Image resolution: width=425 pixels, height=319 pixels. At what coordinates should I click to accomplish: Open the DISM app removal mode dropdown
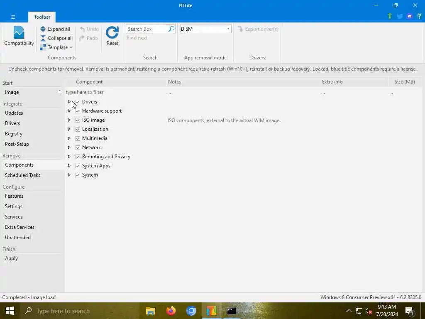[205, 29]
